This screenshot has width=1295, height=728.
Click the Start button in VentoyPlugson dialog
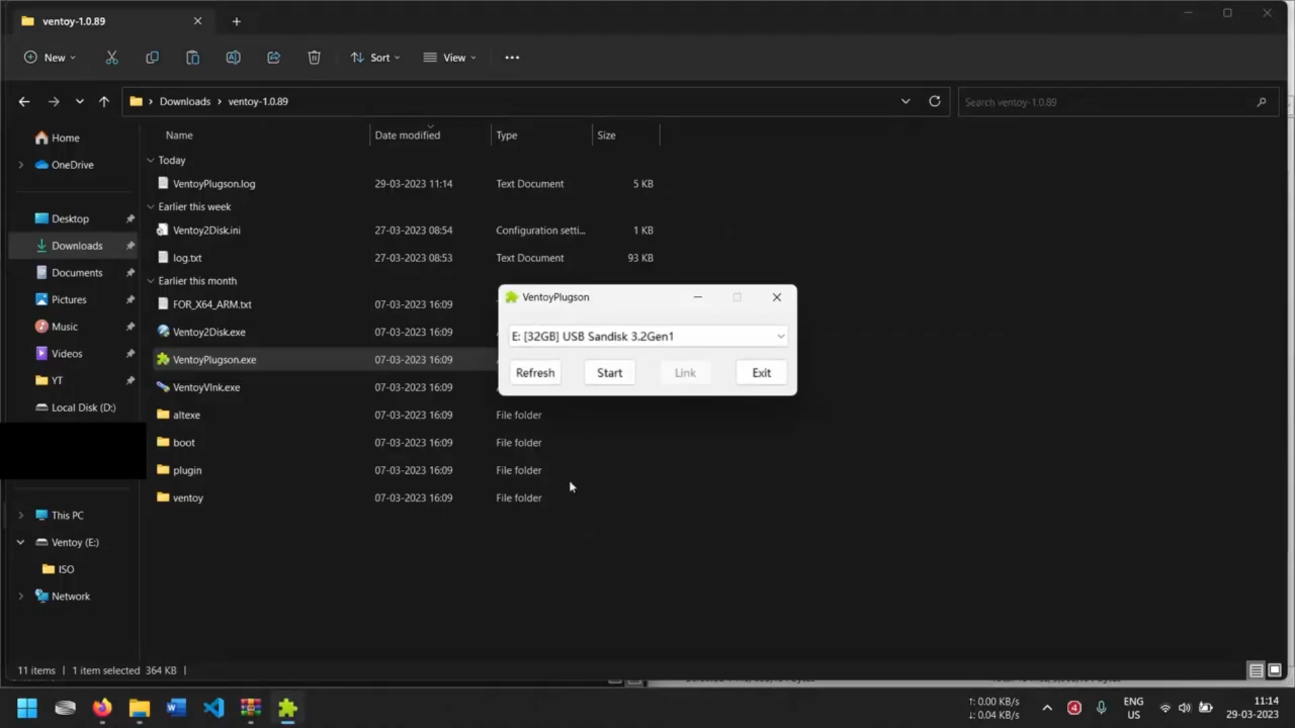608,372
